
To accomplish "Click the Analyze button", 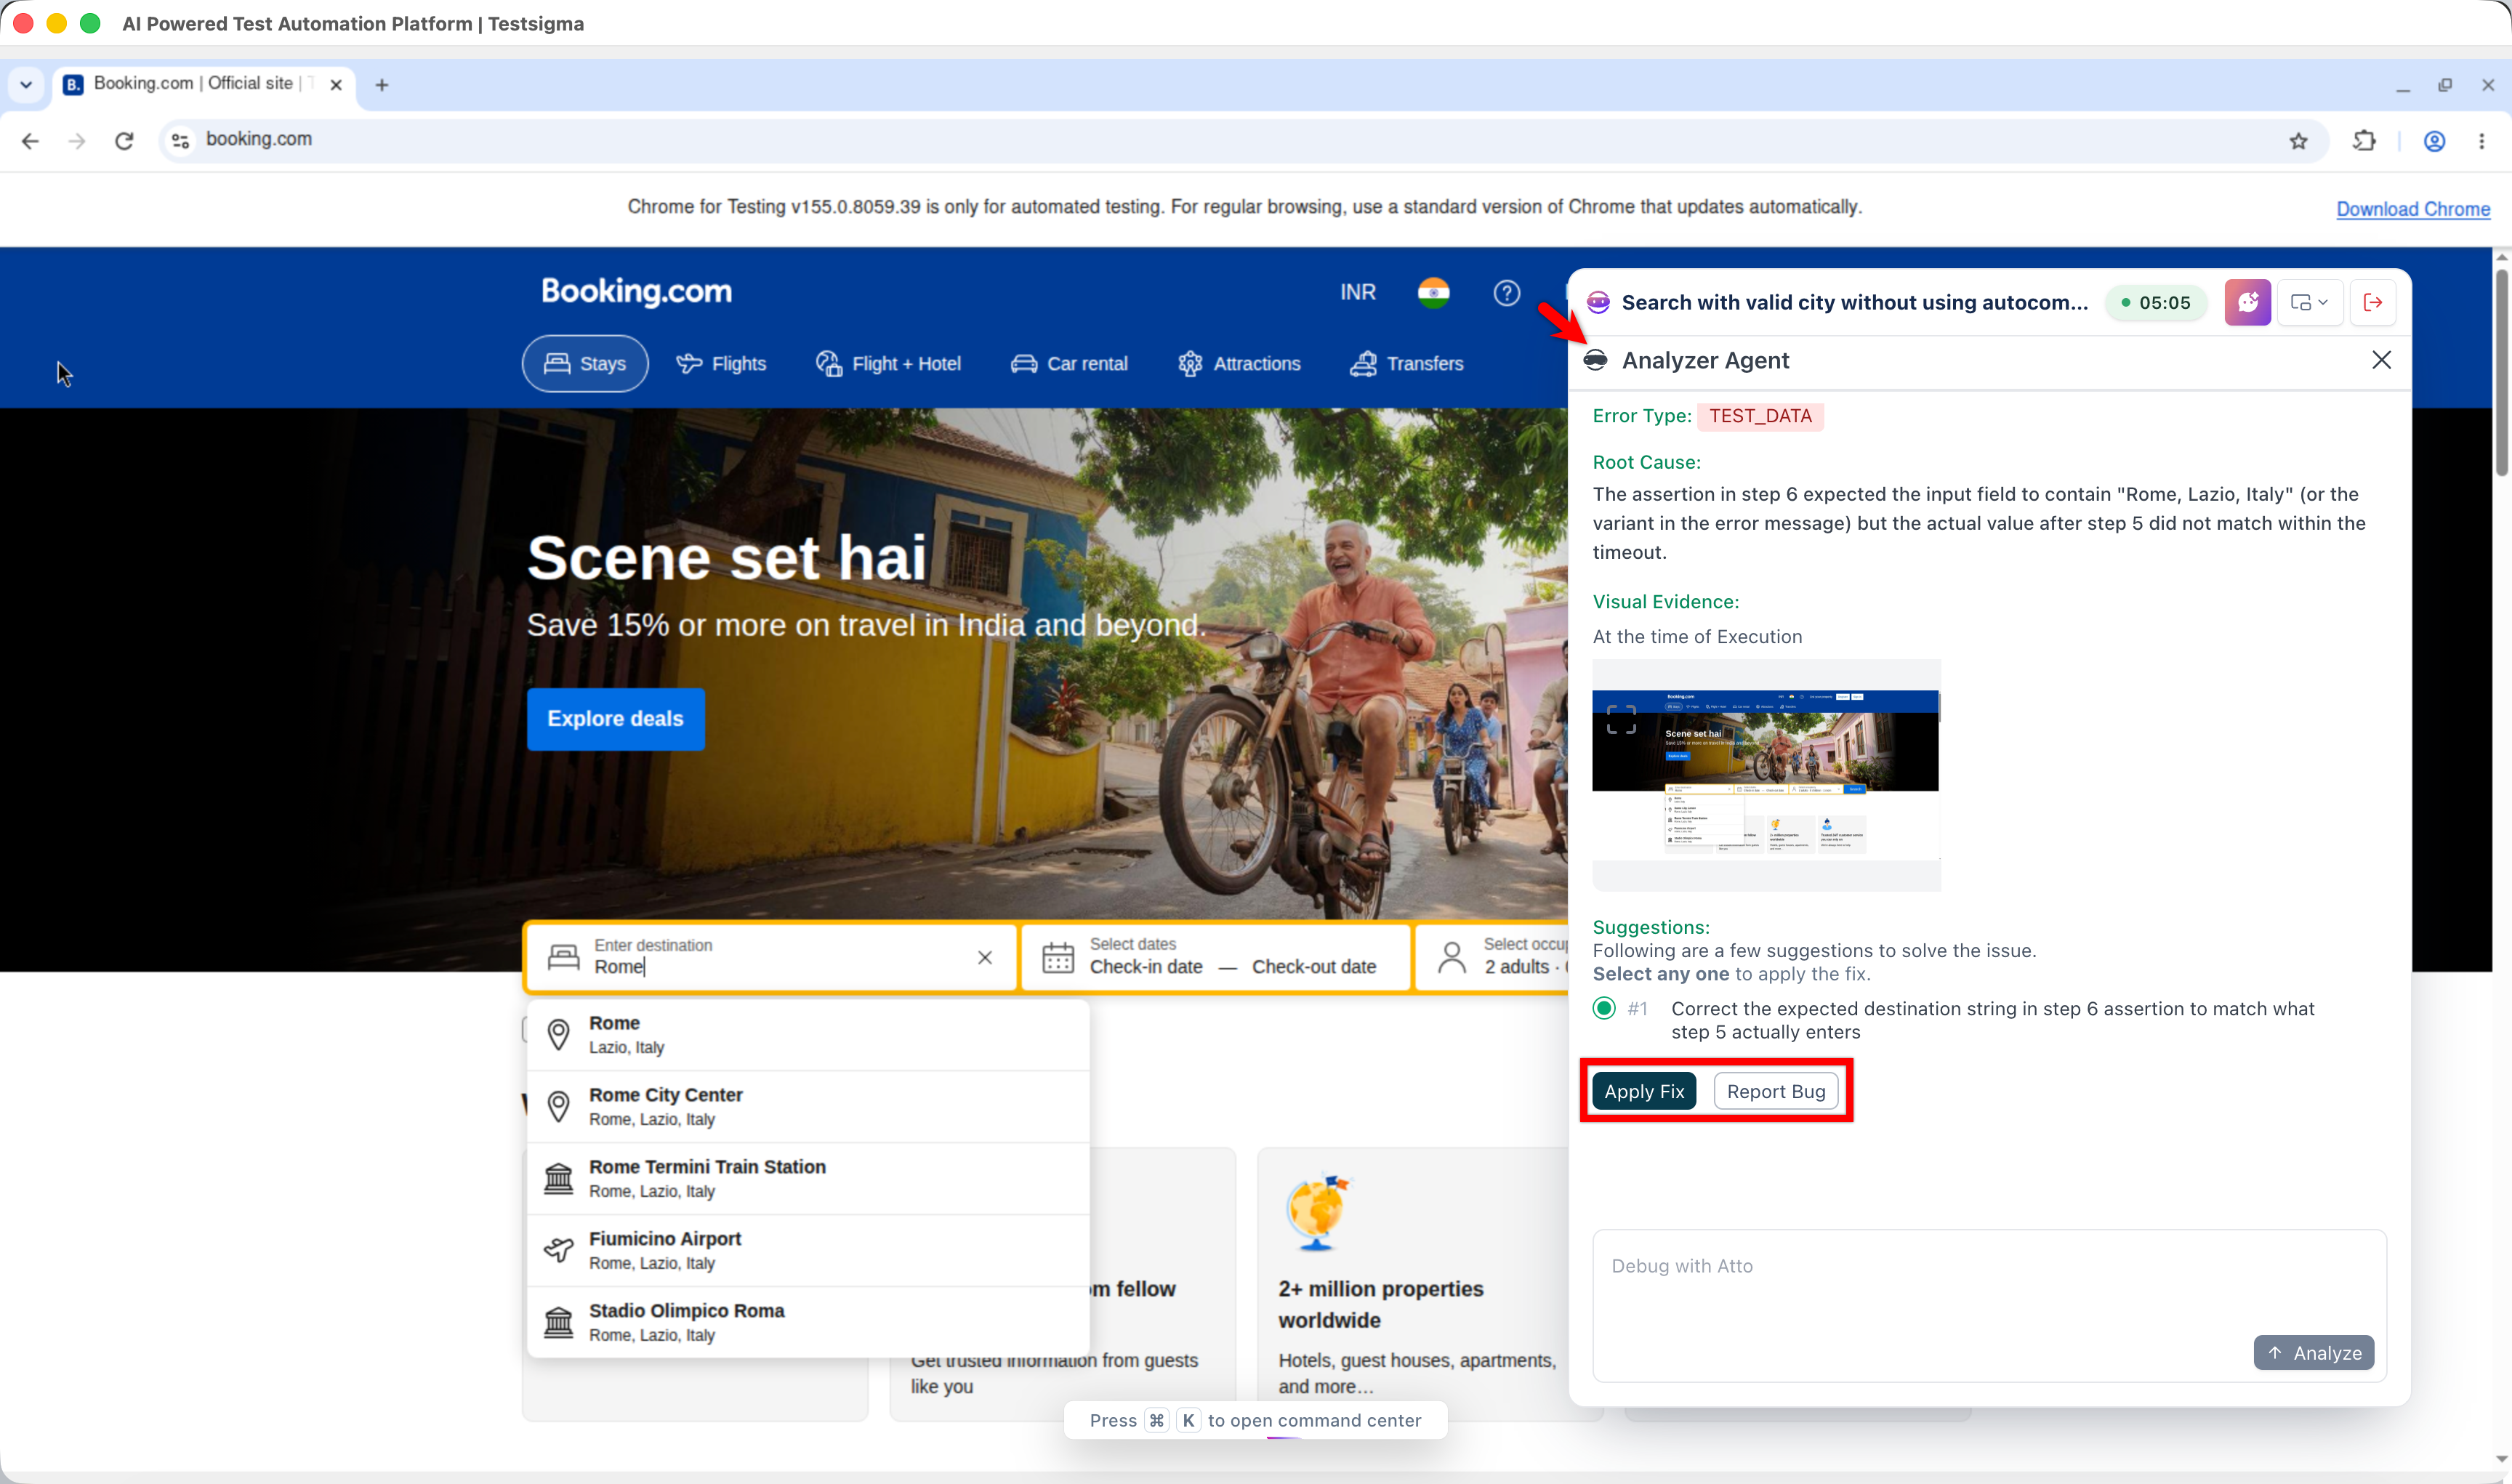I will [x=2313, y=1353].
